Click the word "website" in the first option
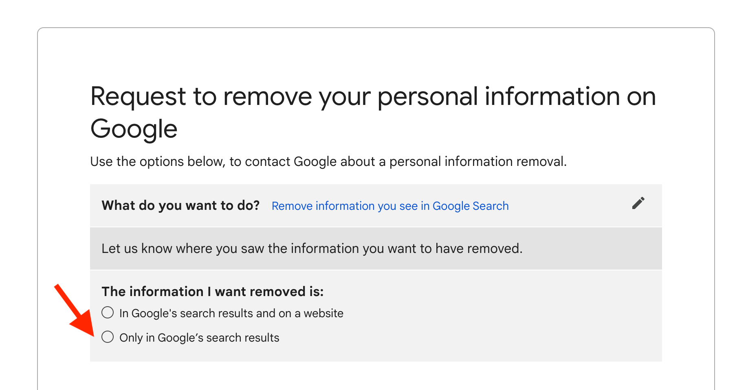 323,314
